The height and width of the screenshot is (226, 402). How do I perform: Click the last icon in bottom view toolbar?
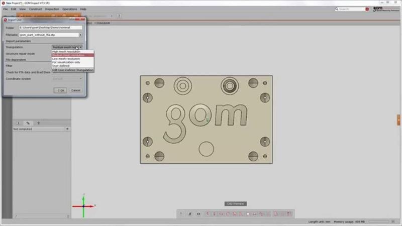pos(289,214)
